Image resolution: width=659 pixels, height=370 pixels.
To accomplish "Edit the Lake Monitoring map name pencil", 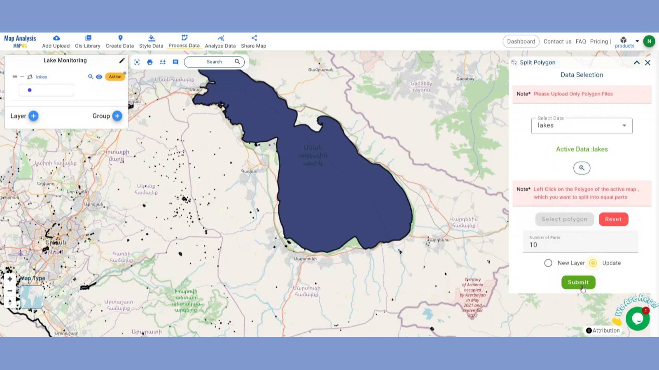I will tap(122, 60).
